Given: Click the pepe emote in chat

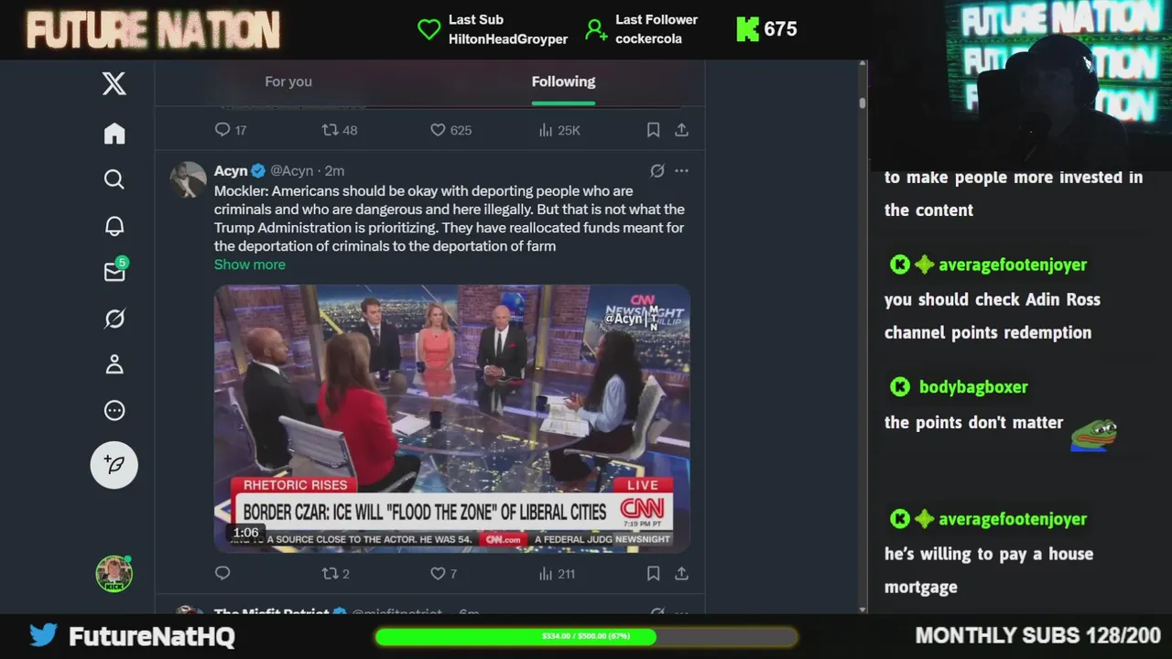Looking at the screenshot, I should 1094,436.
